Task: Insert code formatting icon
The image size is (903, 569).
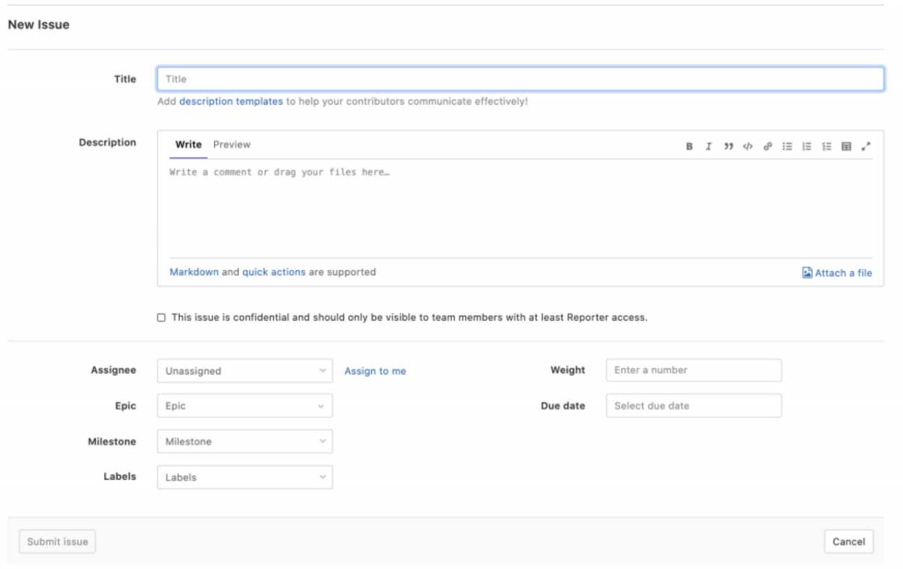Action: (748, 146)
